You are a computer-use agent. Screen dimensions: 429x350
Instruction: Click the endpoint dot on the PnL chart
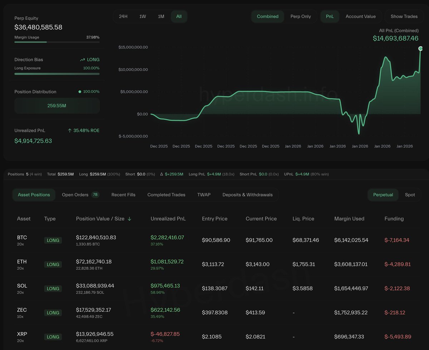(420, 49)
